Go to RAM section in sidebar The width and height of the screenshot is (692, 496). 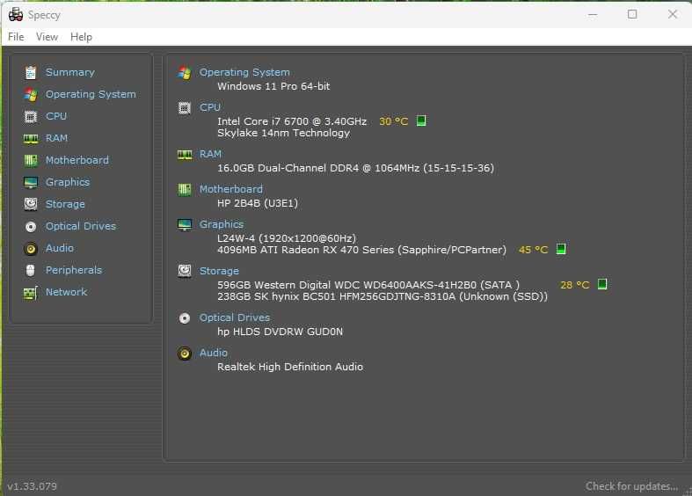click(x=57, y=138)
